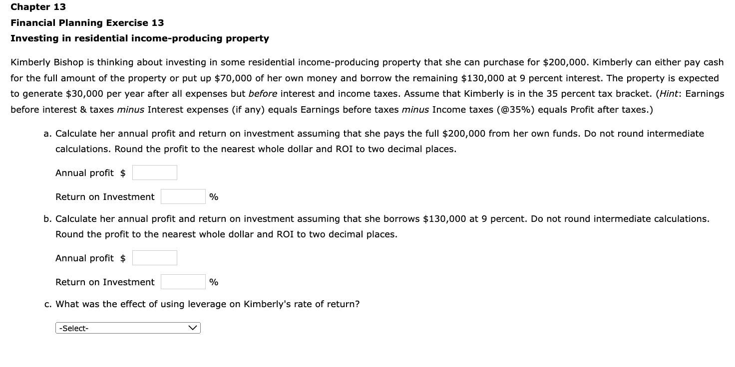Click the exercise subtitle about residential property
This screenshot has height=367, width=735.
tap(140, 38)
